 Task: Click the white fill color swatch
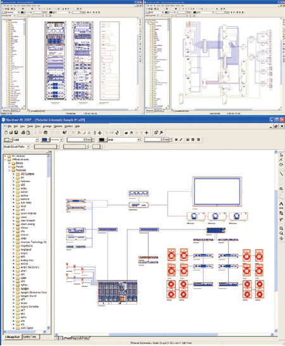click(x=7, y=140)
